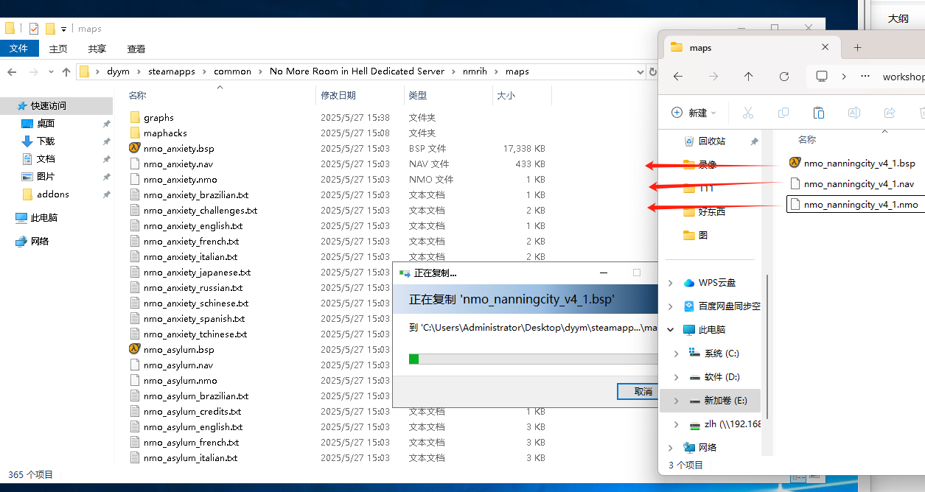Open the 新建 dropdown button
This screenshot has height=492, width=925.
[x=694, y=113]
